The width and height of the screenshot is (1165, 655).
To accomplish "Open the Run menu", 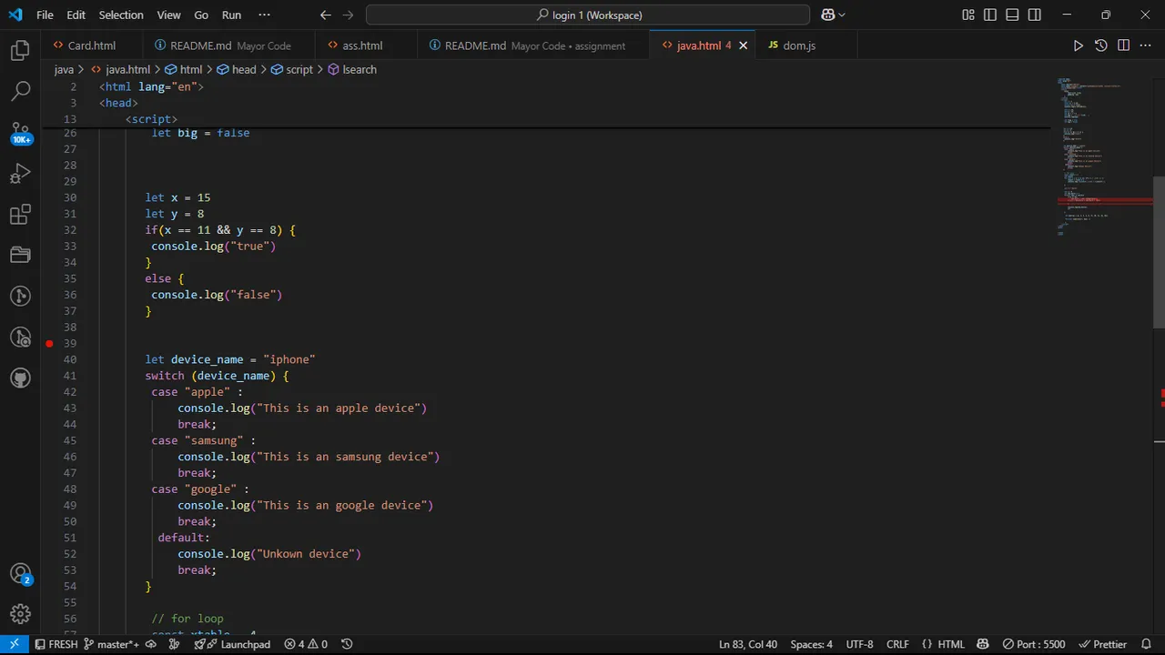I will [231, 15].
